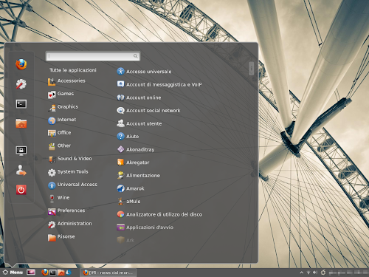This screenshot has height=277, width=369.
Task: Open the Preferences category
Action: click(x=66, y=211)
